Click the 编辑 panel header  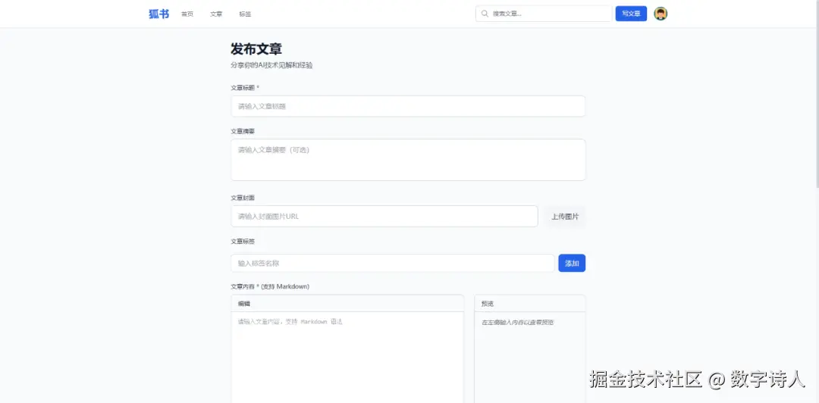pos(347,303)
